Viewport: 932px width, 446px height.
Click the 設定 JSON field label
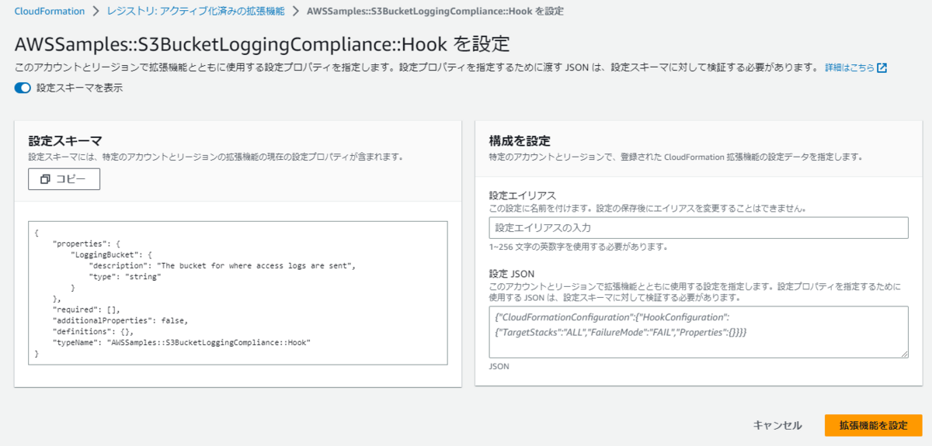click(x=512, y=273)
